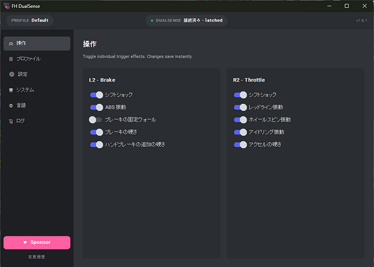Click the "Toggle individual trigger effects" description
This screenshot has width=374, height=267.
pyautogui.click(x=138, y=57)
